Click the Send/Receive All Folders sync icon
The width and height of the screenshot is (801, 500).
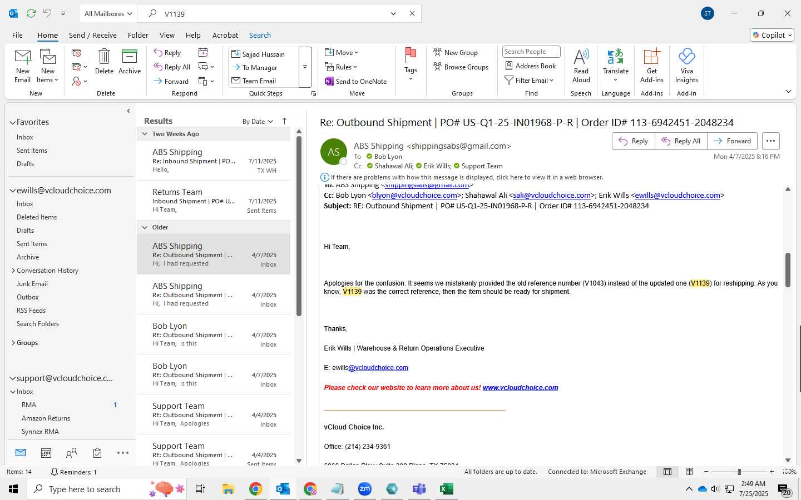(x=31, y=13)
